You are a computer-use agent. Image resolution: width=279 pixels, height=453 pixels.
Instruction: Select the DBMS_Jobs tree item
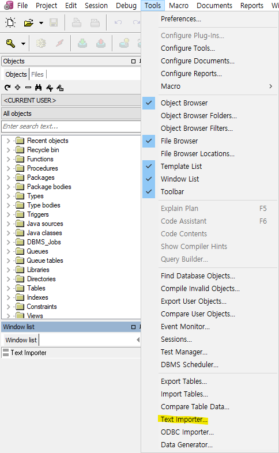pos(44,242)
